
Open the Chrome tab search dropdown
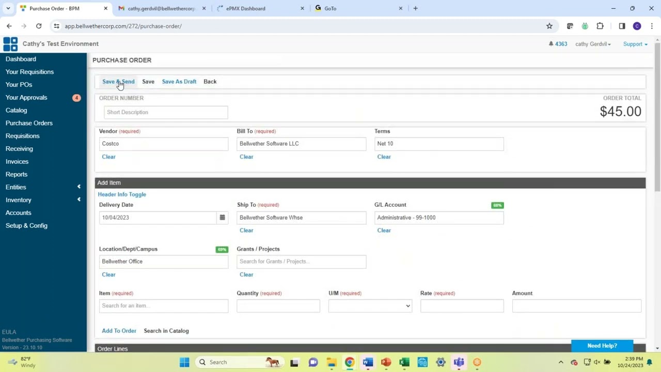pyautogui.click(x=8, y=8)
